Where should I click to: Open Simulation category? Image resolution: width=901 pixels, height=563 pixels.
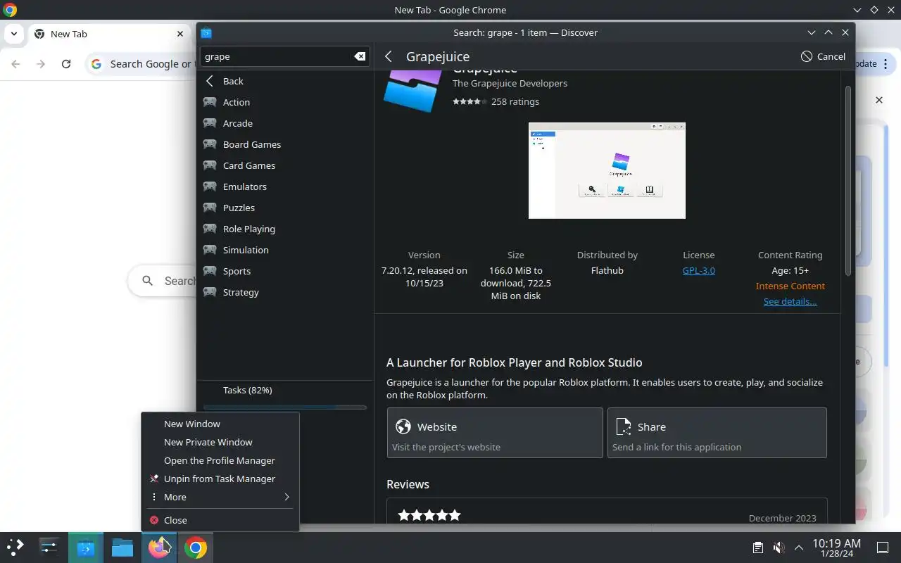click(x=286, y=250)
